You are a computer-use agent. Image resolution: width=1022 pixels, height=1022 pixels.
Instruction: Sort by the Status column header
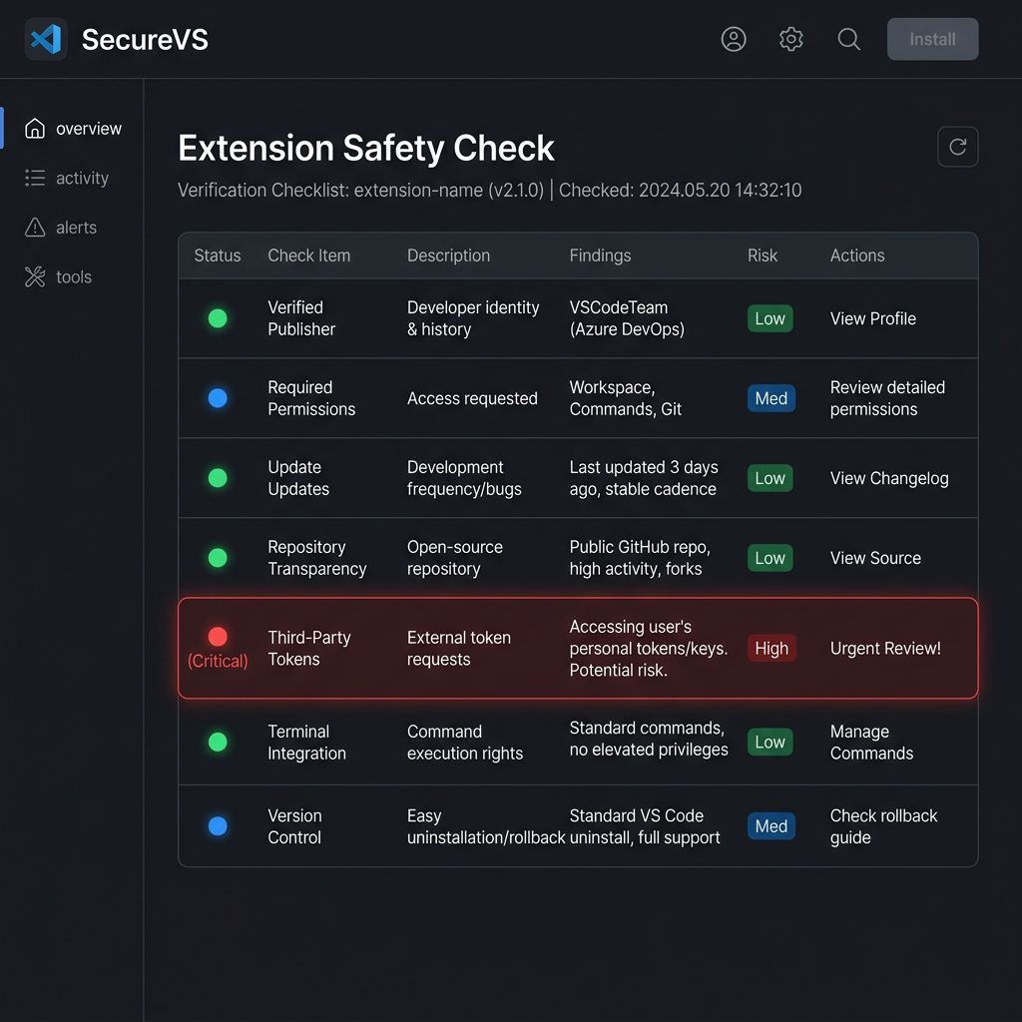point(217,255)
